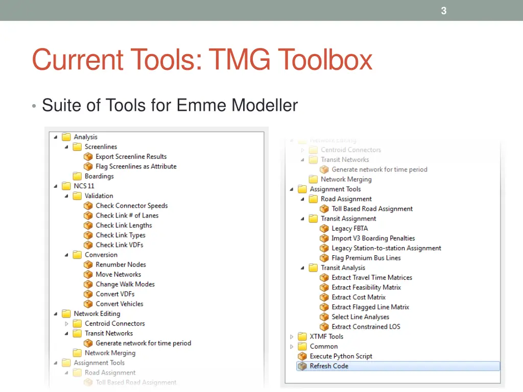Select the Refresh Code row
Image resolution: width=523 pixels, height=392 pixels.
point(398,366)
